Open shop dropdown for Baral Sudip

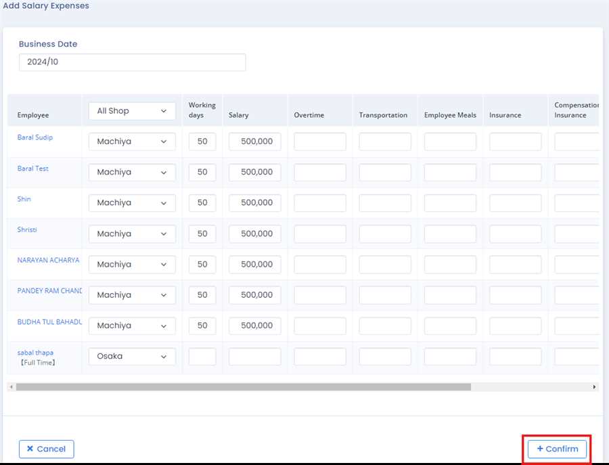(132, 141)
